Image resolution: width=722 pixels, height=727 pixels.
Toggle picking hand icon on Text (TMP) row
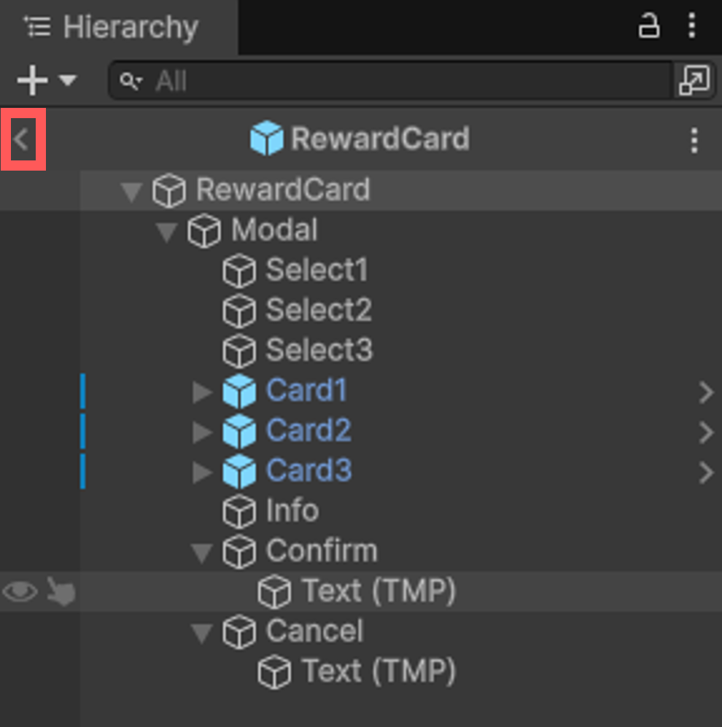[61, 591]
